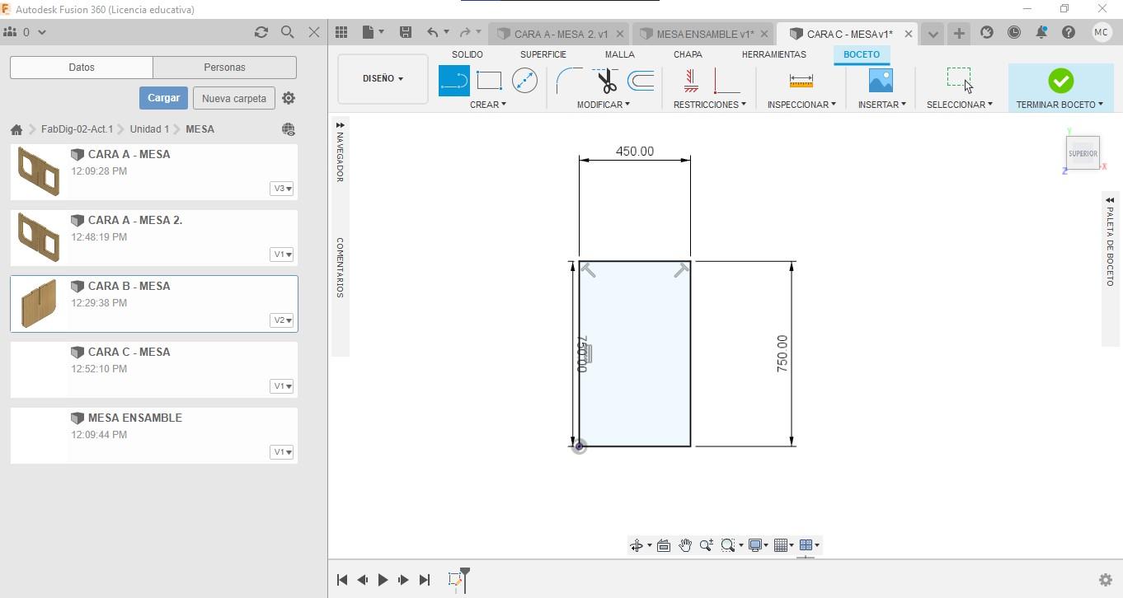Switch to the MALLA tab
1123x598 pixels.
tap(620, 54)
